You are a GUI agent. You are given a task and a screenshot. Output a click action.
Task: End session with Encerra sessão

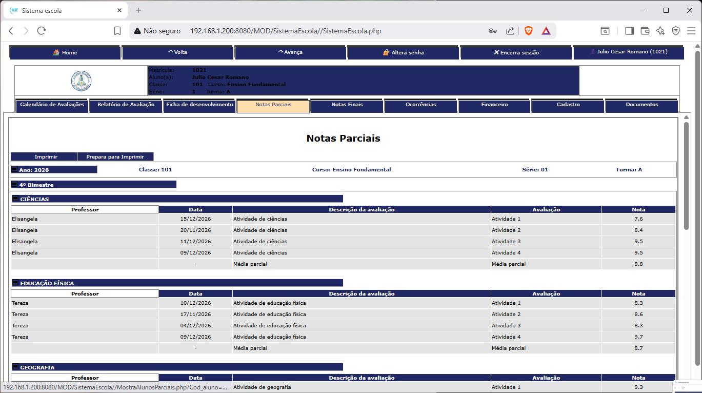516,52
